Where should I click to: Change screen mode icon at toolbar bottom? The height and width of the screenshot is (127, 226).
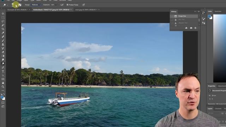point(3,107)
